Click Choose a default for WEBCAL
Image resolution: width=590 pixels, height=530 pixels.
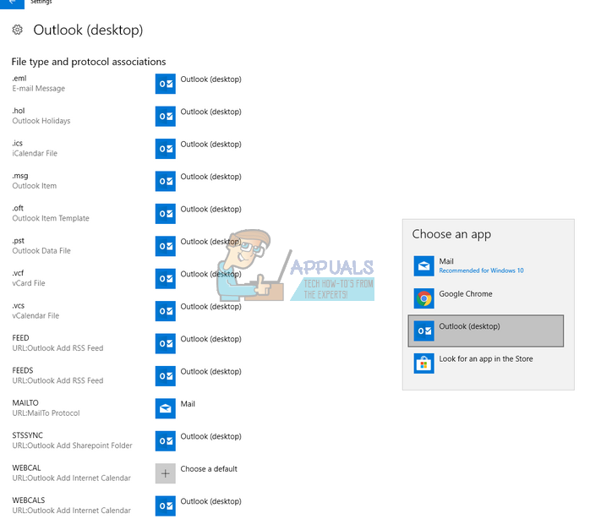coord(209,468)
